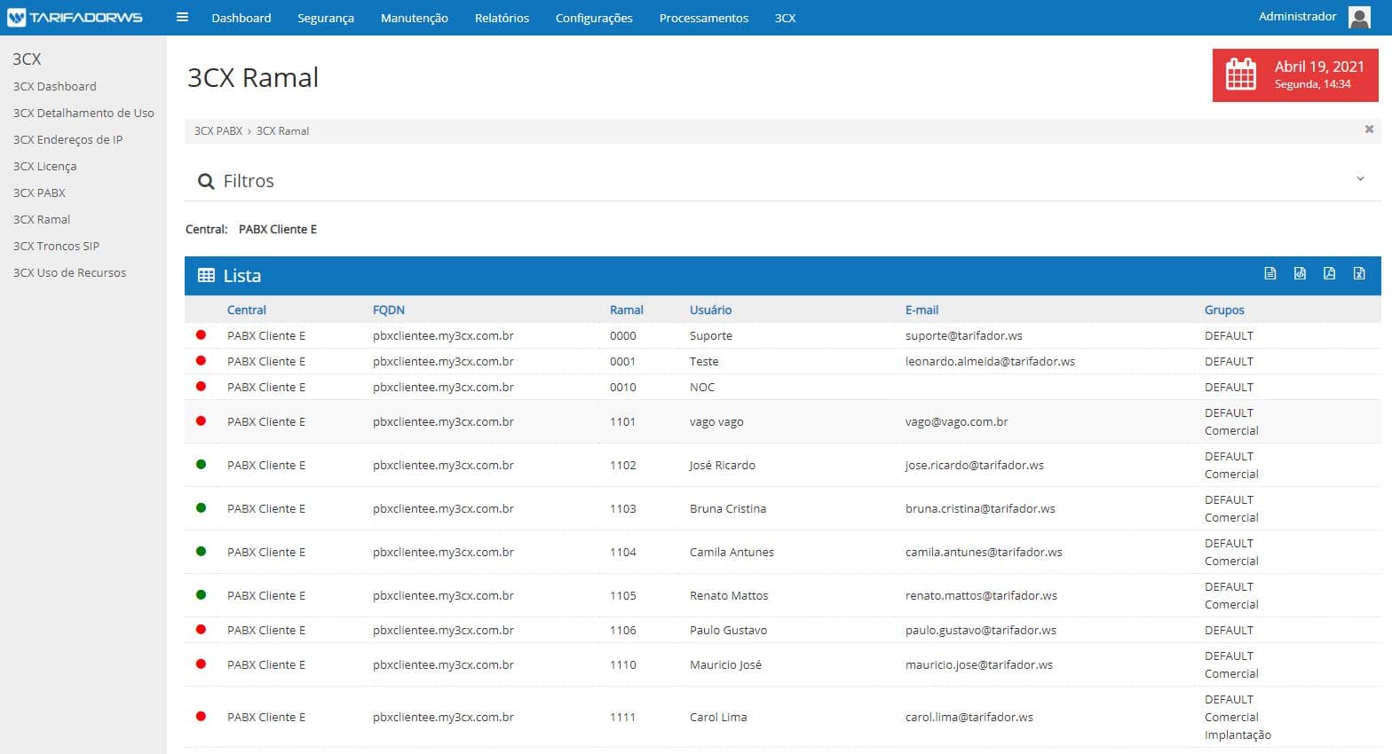Open 3CX Licença in the sidebar

click(45, 166)
